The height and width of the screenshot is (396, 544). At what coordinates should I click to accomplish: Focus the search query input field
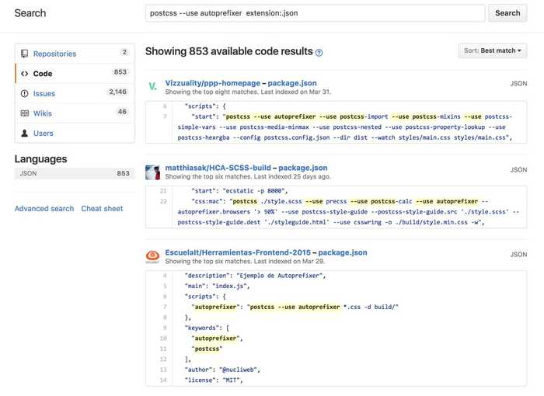coord(315,13)
